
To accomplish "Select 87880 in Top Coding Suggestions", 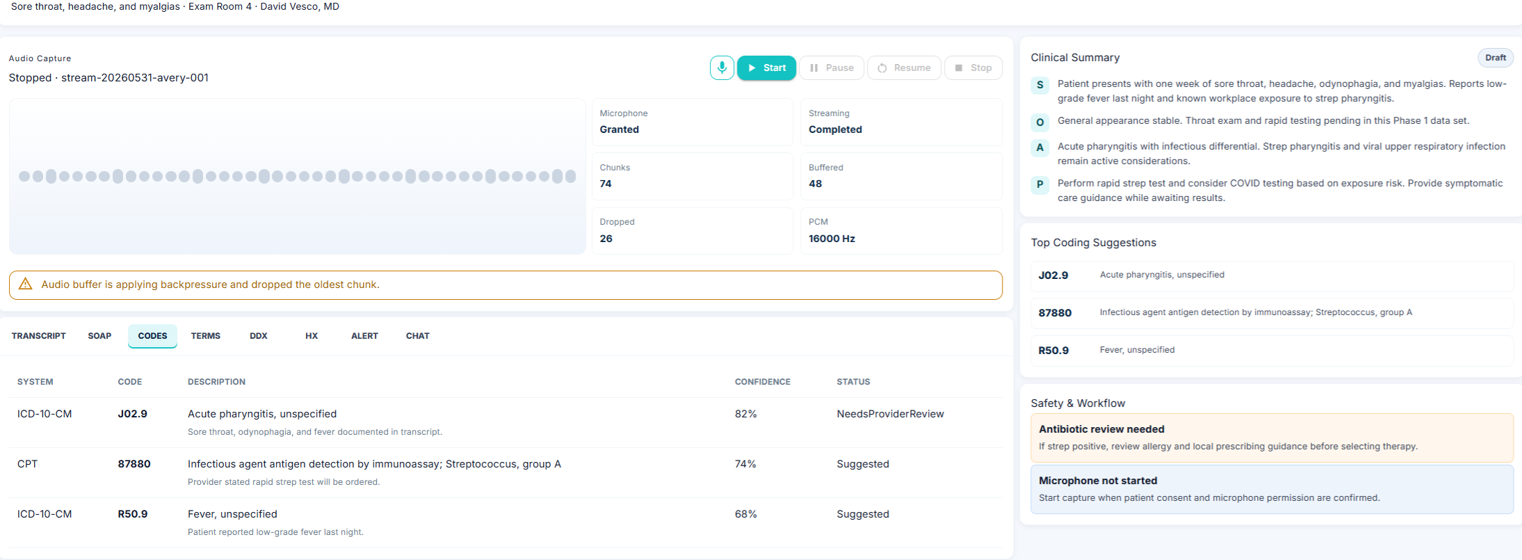I will click(x=1272, y=313).
